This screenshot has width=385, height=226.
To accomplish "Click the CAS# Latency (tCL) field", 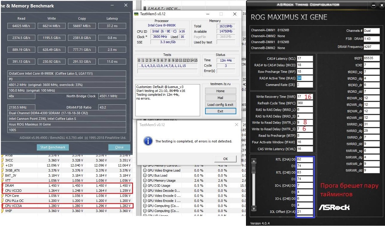I will pyautogui.click(x=305, y=59).
